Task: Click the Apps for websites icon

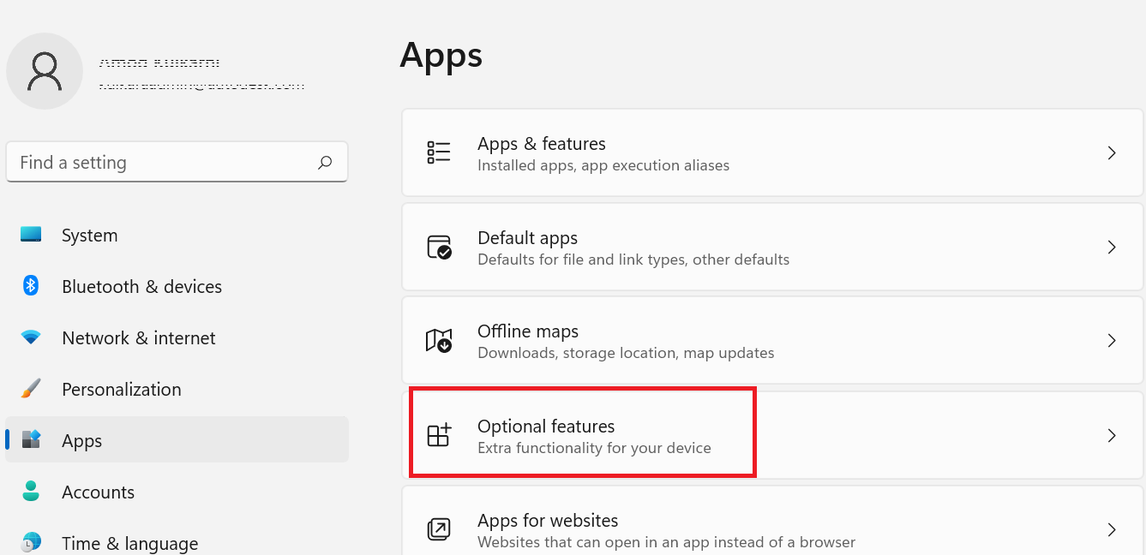Action: click(x=439, y=529)
